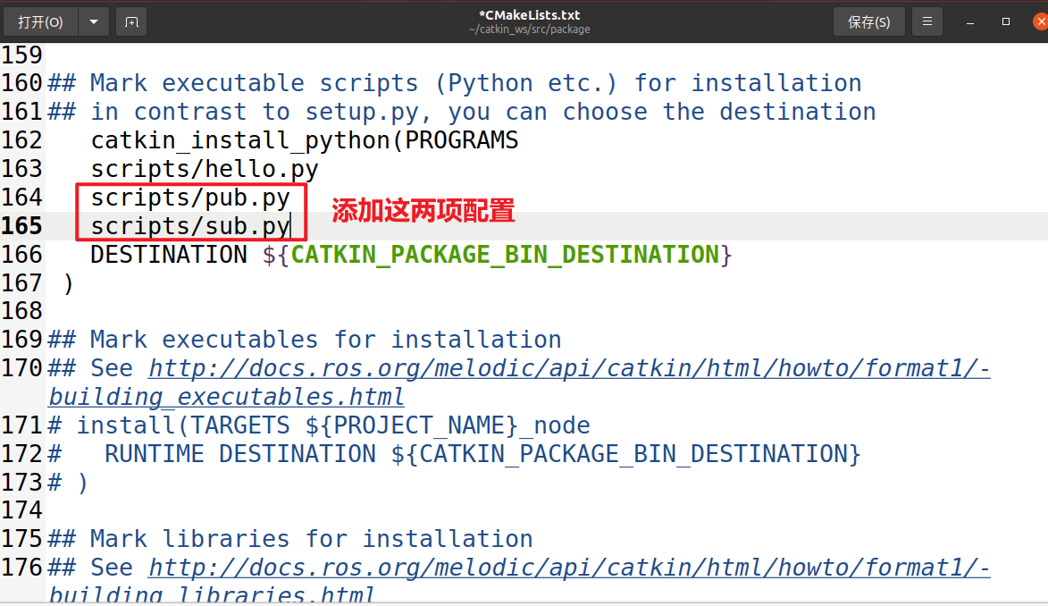Click at end of scripts/sub.py line
The width and height of the screenshot is (1048, 606).
[x=291, y=226]
